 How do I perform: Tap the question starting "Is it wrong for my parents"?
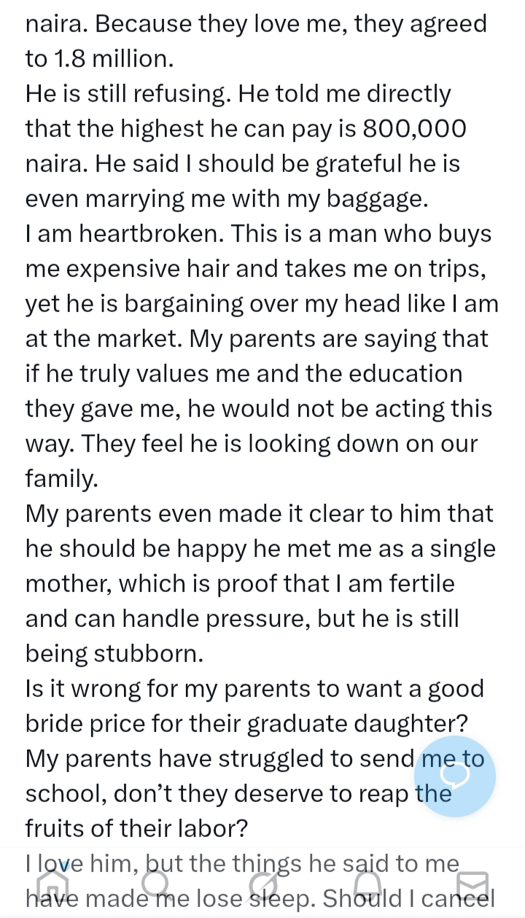coord(254,689)
